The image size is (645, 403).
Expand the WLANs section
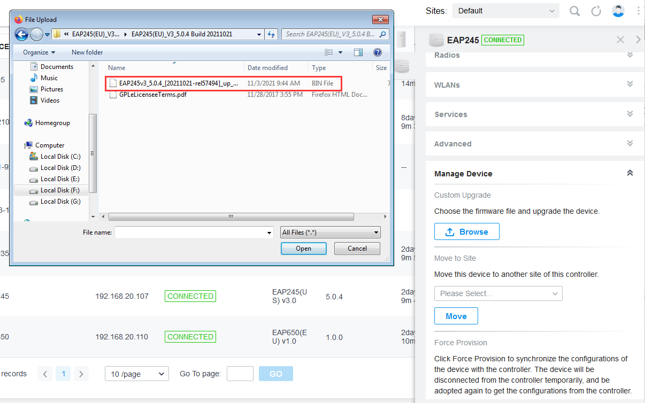pyautogui.click(x=630, y=84)
